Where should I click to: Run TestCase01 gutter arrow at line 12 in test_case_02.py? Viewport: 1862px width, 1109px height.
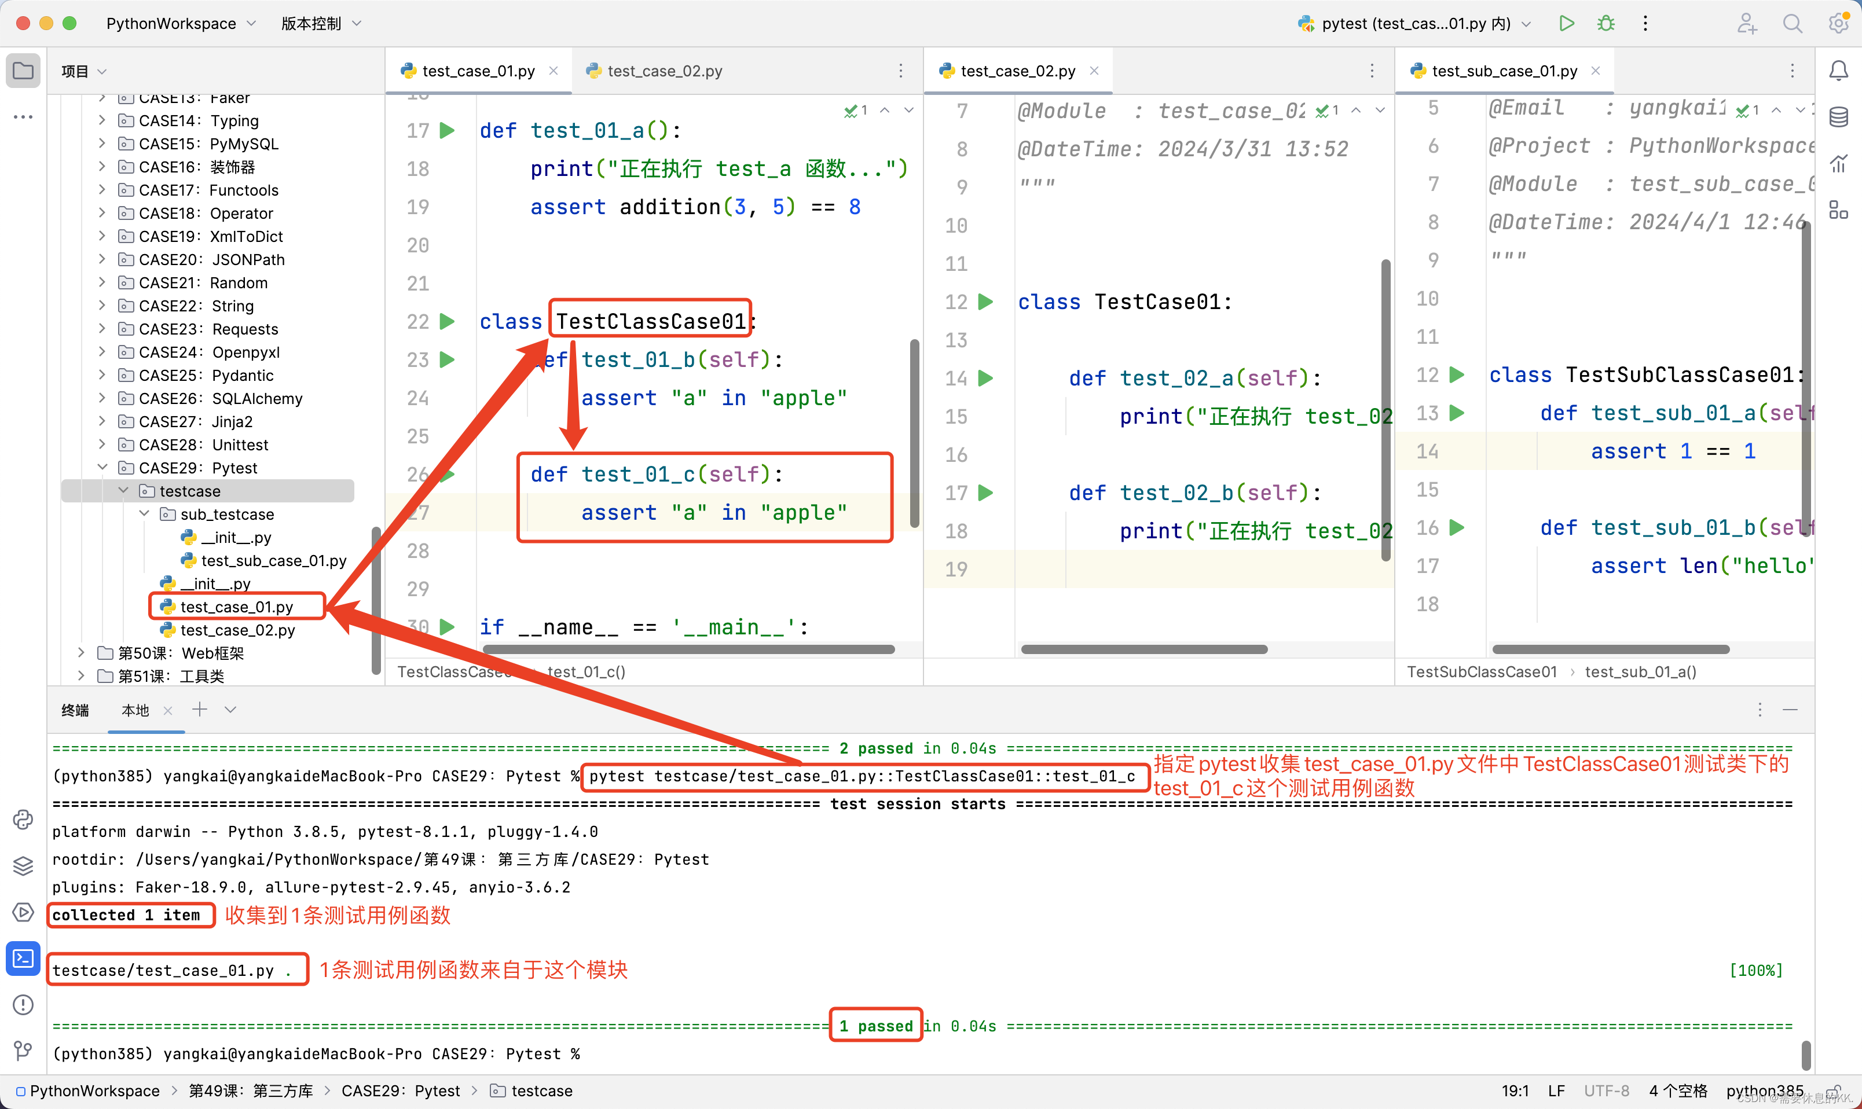986,302
